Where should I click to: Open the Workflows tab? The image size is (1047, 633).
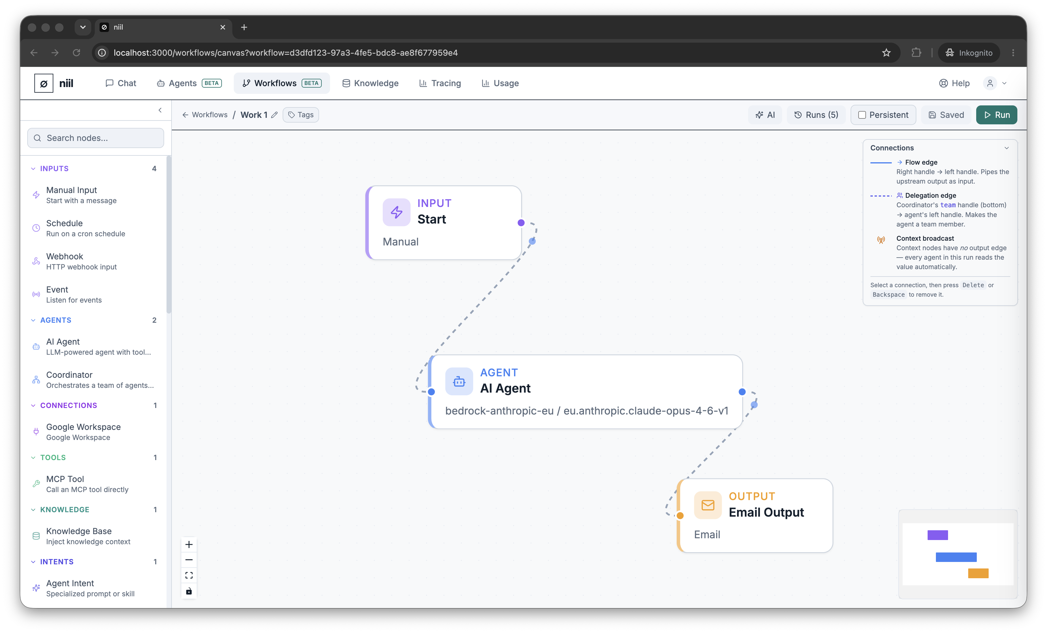pos(282,83)
